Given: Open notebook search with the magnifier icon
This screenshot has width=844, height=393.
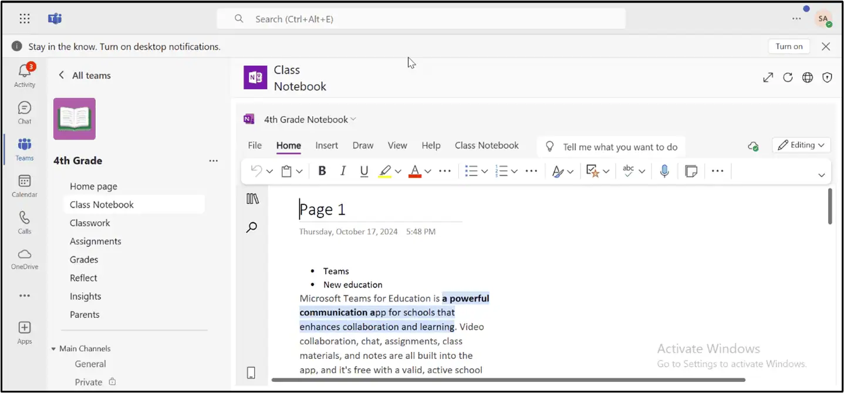Looking at the screenshot, I should pos(252,227).
